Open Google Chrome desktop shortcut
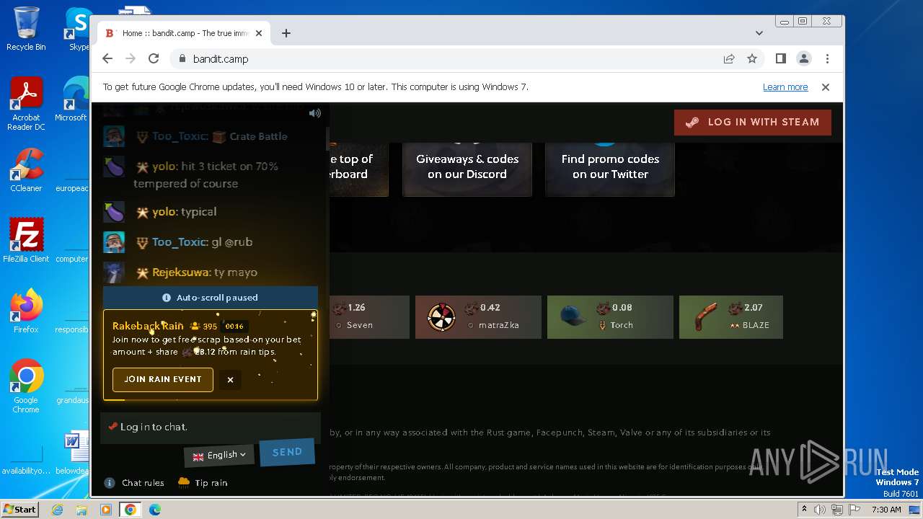The width and height of the screenshot is (923, 519). click(26, 386)
